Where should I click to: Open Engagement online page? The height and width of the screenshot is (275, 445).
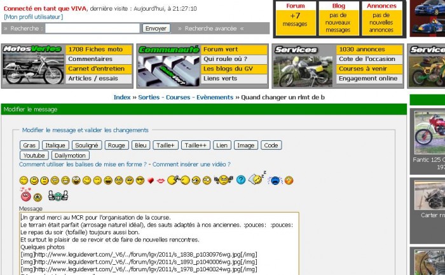tap(369, 78)
